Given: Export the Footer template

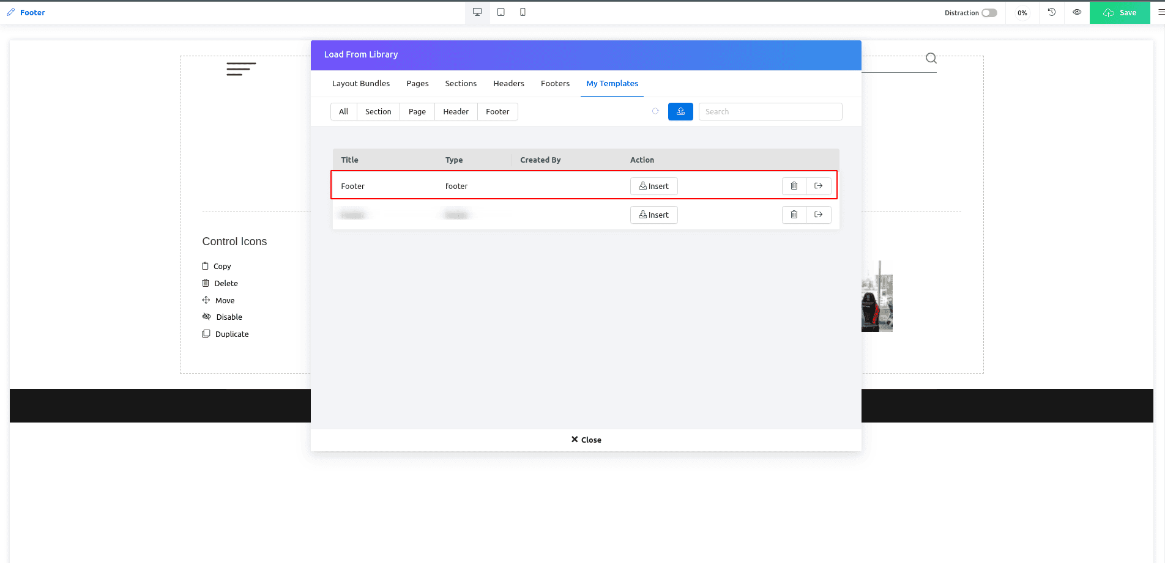Looking at the screenshot, I should click(818, 186).
